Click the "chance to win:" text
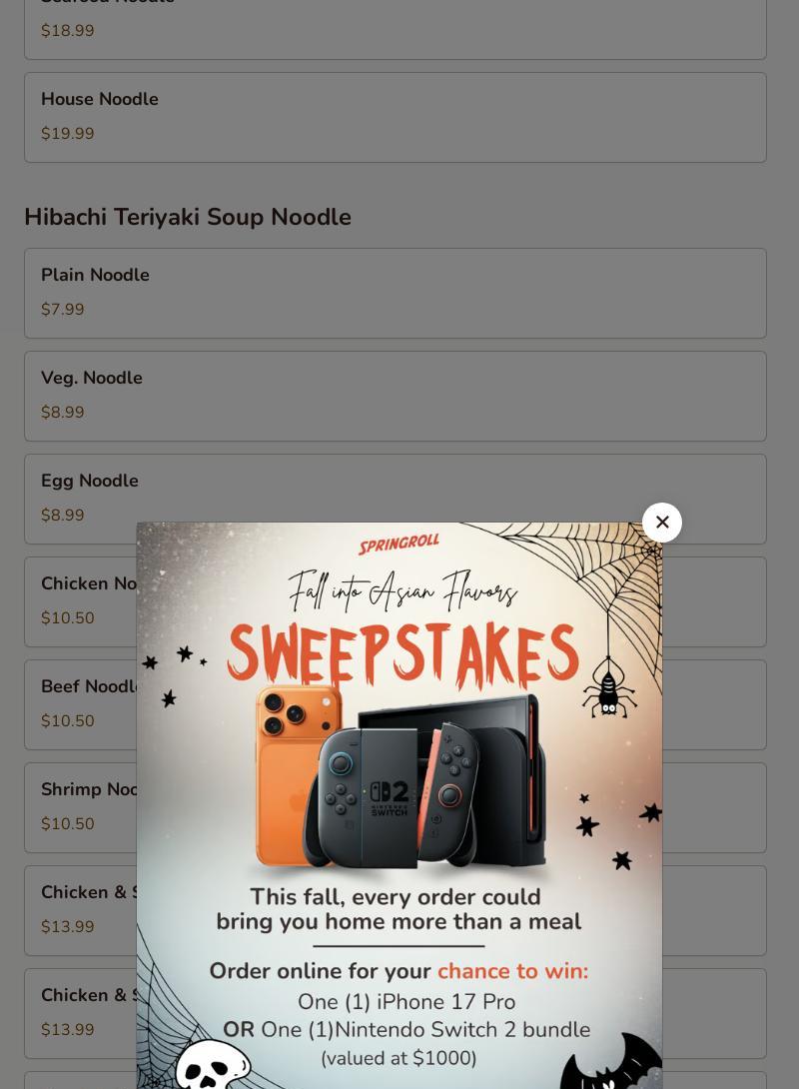 pyautogui.click(x=513, y=971)
